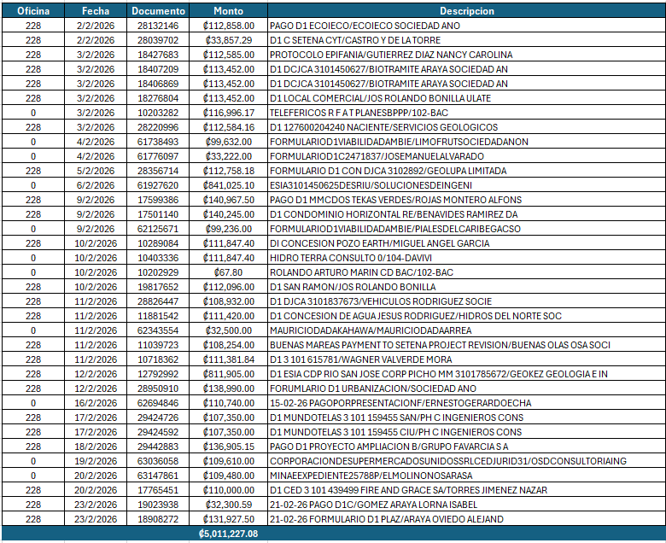Select the HIDRO TERRA CONSULTO description cell

point(466,258)
